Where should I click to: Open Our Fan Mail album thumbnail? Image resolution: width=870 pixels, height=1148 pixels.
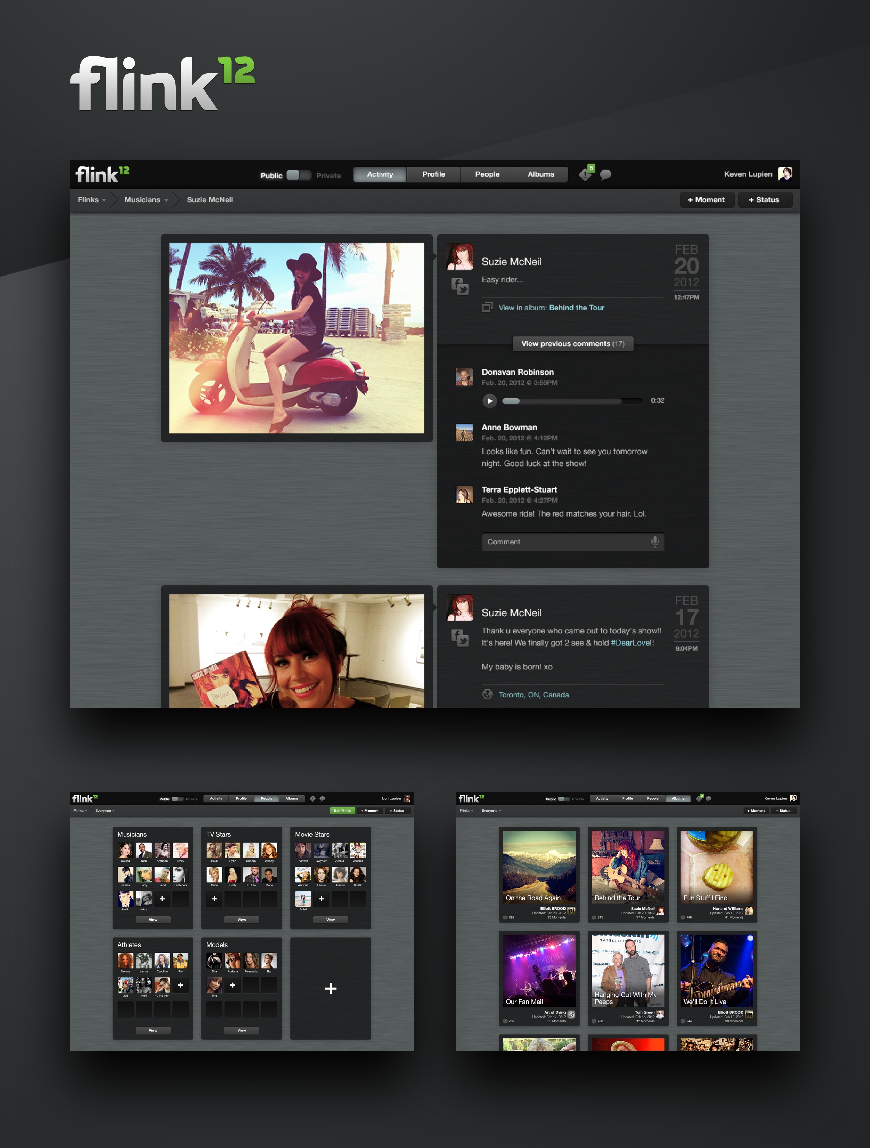click(539, 971)
